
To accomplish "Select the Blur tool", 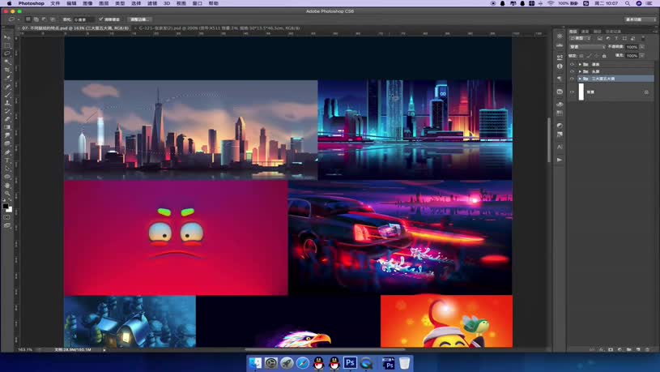I will click(7, 135).
